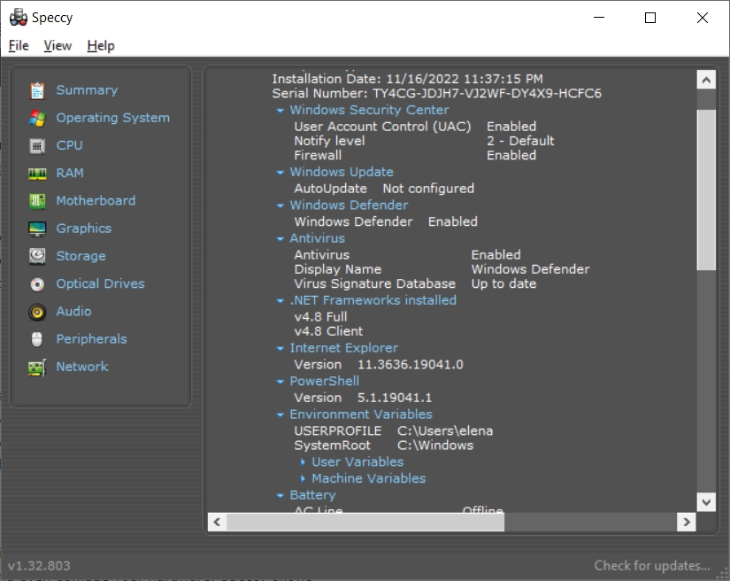The width and height of the screenshot is (730, 581).
Task: Click Virus Signature Database row
Action: (415, 283)
